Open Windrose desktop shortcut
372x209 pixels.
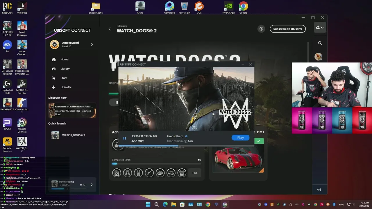click(x=22, y=8)
